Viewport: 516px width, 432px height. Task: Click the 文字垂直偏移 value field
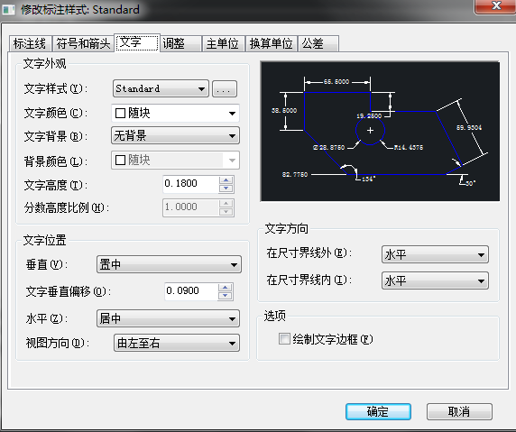[x=191, y=290]
